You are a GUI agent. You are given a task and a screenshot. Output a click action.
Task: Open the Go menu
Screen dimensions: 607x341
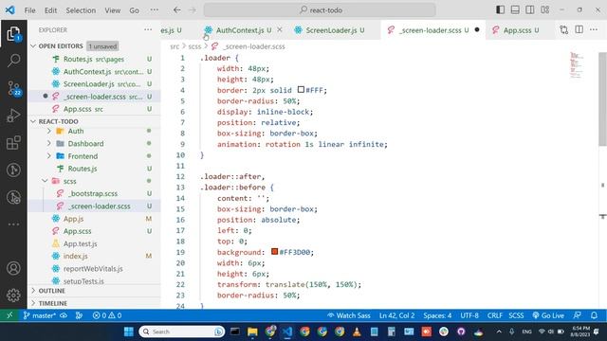pyautogui.click(x=134, y=10)
